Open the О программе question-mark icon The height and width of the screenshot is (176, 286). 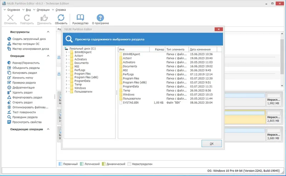pos(100,18)
